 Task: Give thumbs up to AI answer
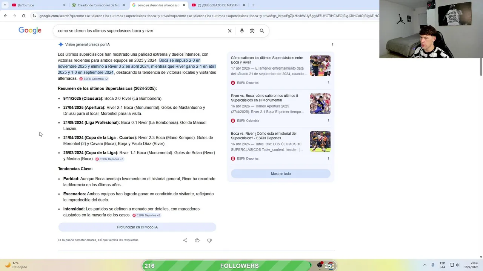[x=197, y=240]
